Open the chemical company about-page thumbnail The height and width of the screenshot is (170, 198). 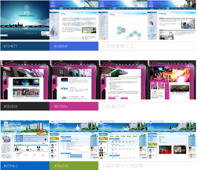click(74, 20)
